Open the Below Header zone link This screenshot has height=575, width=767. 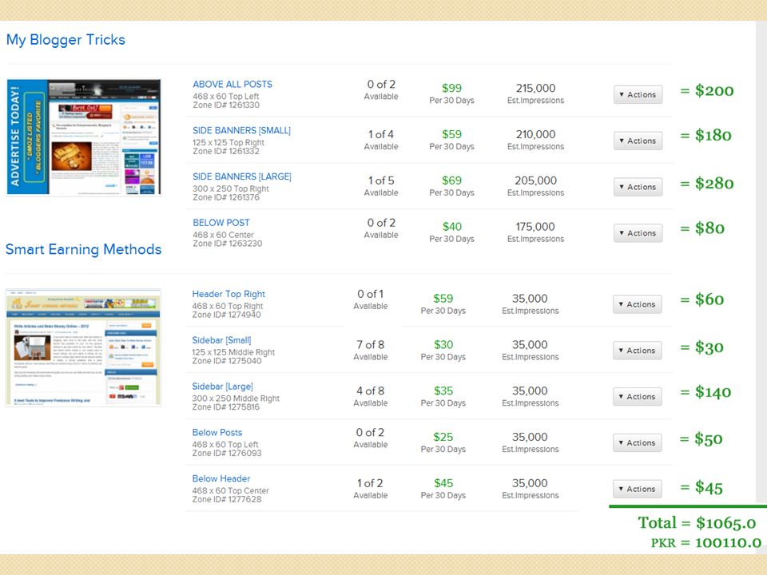(x=221, y=478)
